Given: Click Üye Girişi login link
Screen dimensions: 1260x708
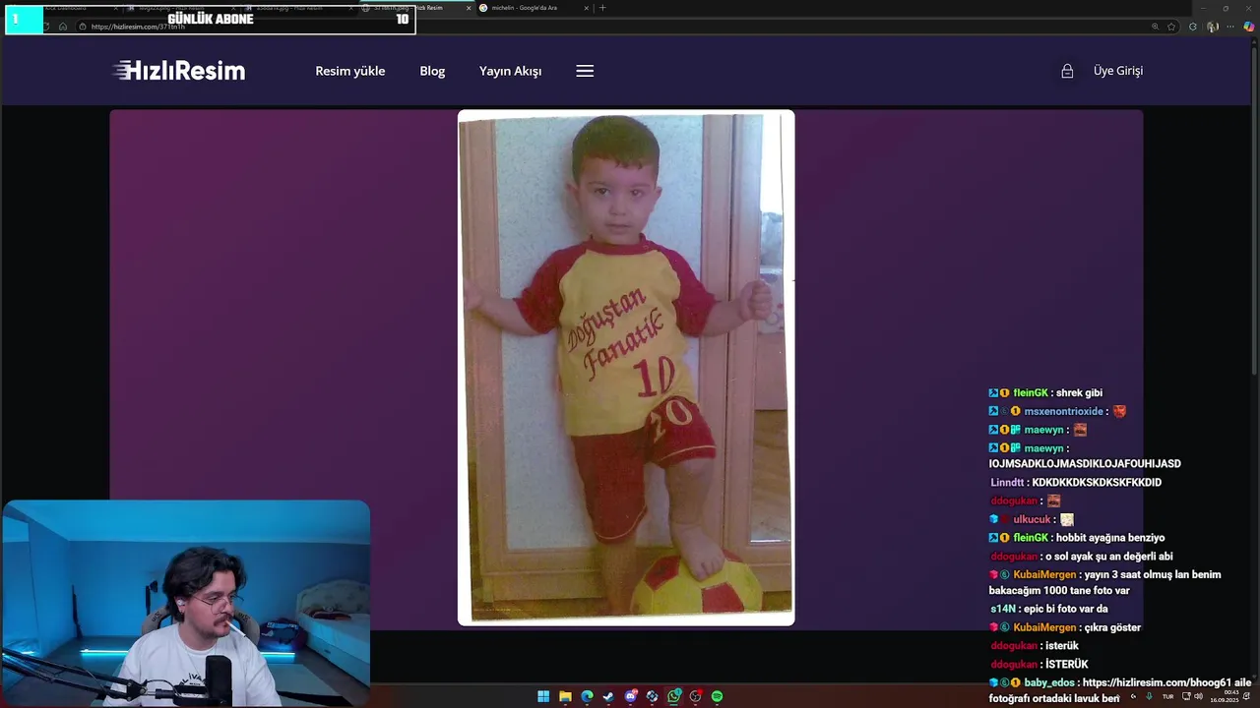Looking at the screenshot, I should coord(1118,71).
